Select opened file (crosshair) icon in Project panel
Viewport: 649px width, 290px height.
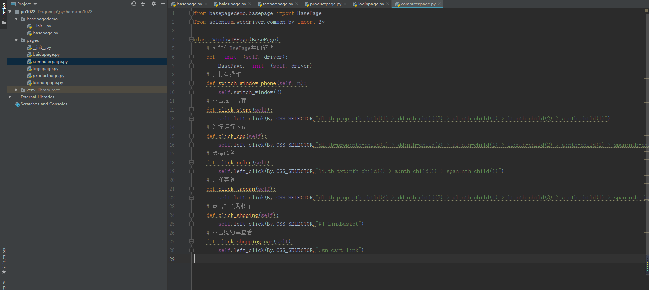click(x=134, y=4)
